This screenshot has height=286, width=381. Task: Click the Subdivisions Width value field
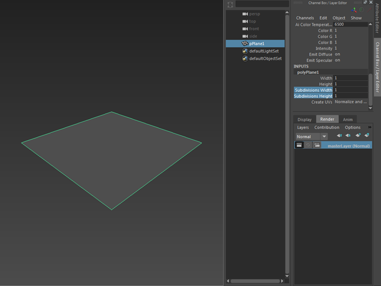[x=350, y=90]
